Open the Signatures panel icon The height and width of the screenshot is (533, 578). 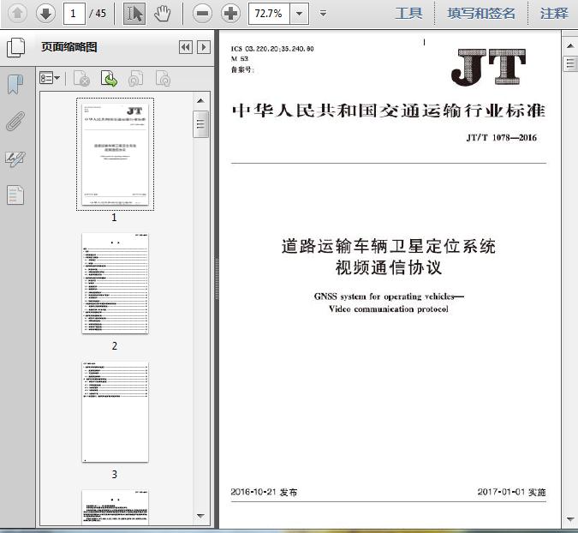tap(15, 159)
